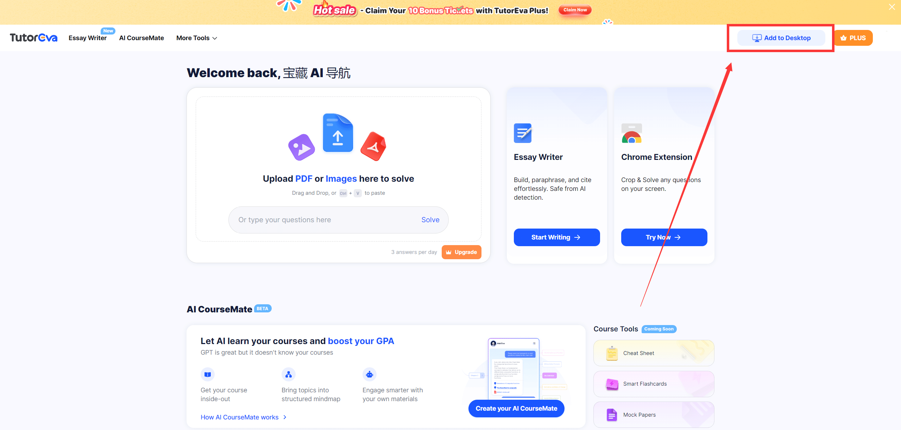Click the Chrome Extension card icon
Screen dimensions: 901x430
coord(631,133)
